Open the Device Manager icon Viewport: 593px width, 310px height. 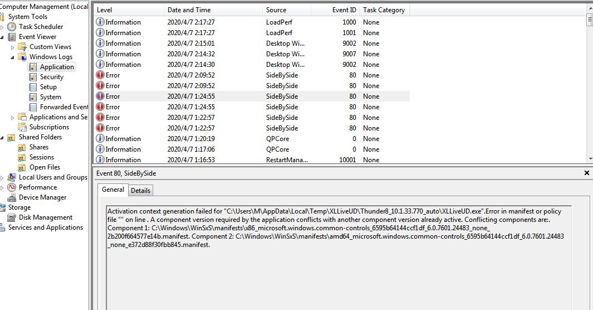click(12, 197)
